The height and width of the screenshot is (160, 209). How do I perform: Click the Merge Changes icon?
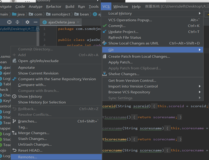pos(14,133)
